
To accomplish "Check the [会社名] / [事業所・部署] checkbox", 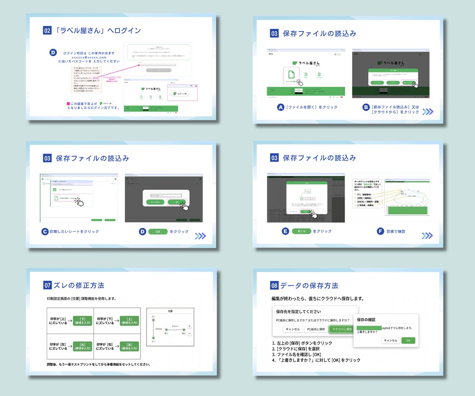I will point(355,202).
